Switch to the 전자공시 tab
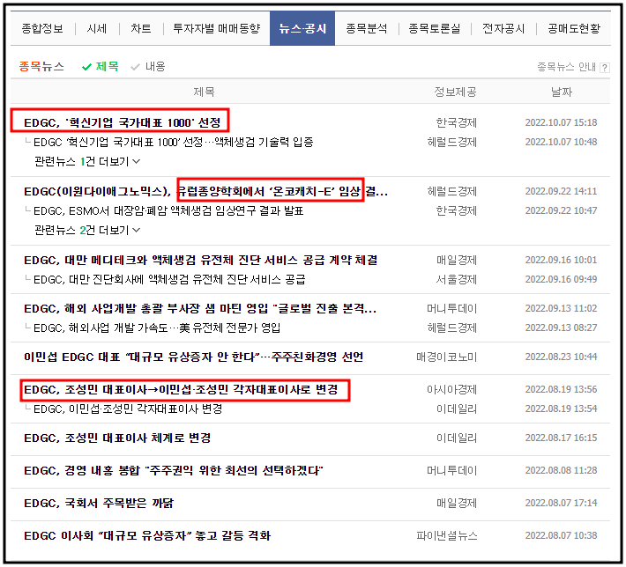The image size is (626, 567). pos(503,28)
